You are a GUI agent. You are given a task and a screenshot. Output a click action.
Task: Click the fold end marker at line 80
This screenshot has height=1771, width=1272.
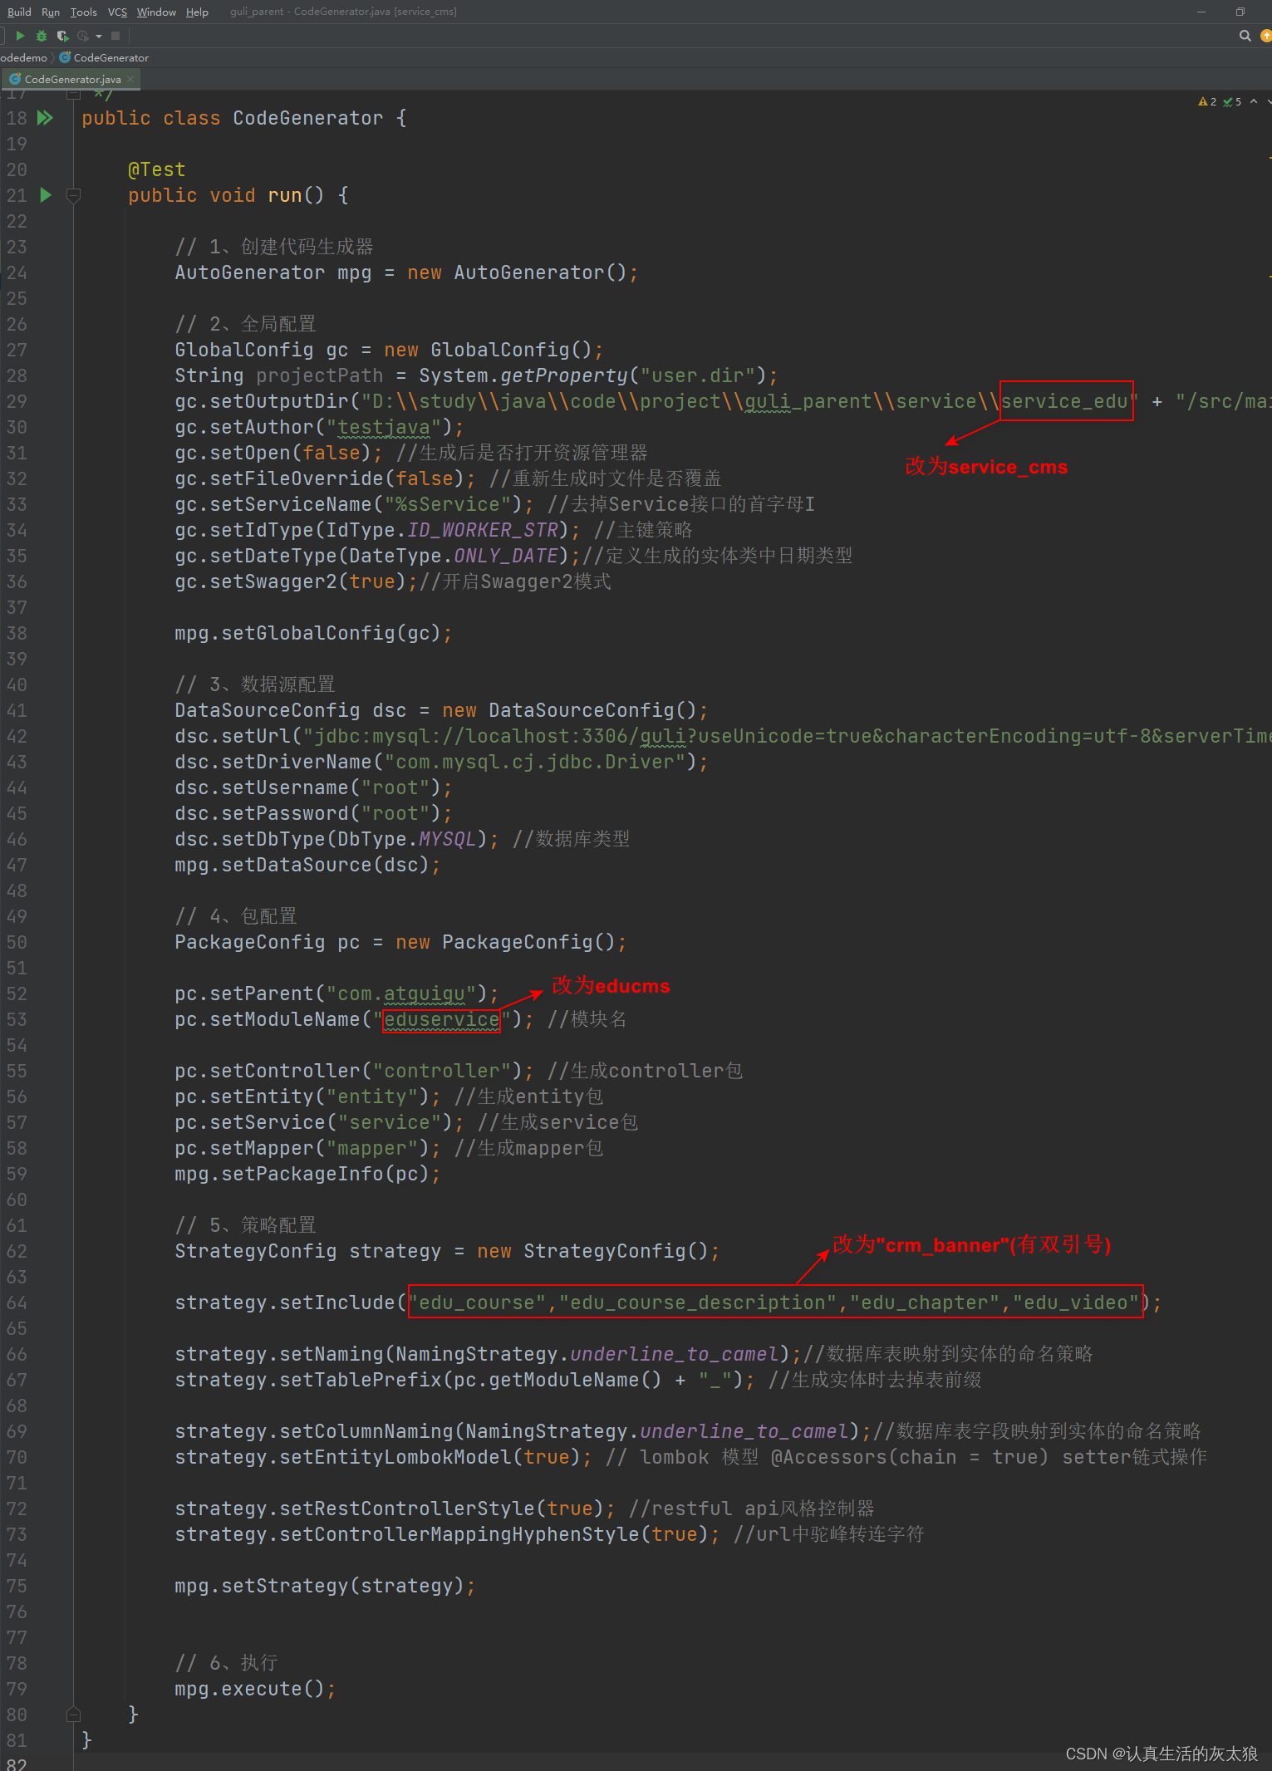pyautogui.click(x=73, y=1714)
